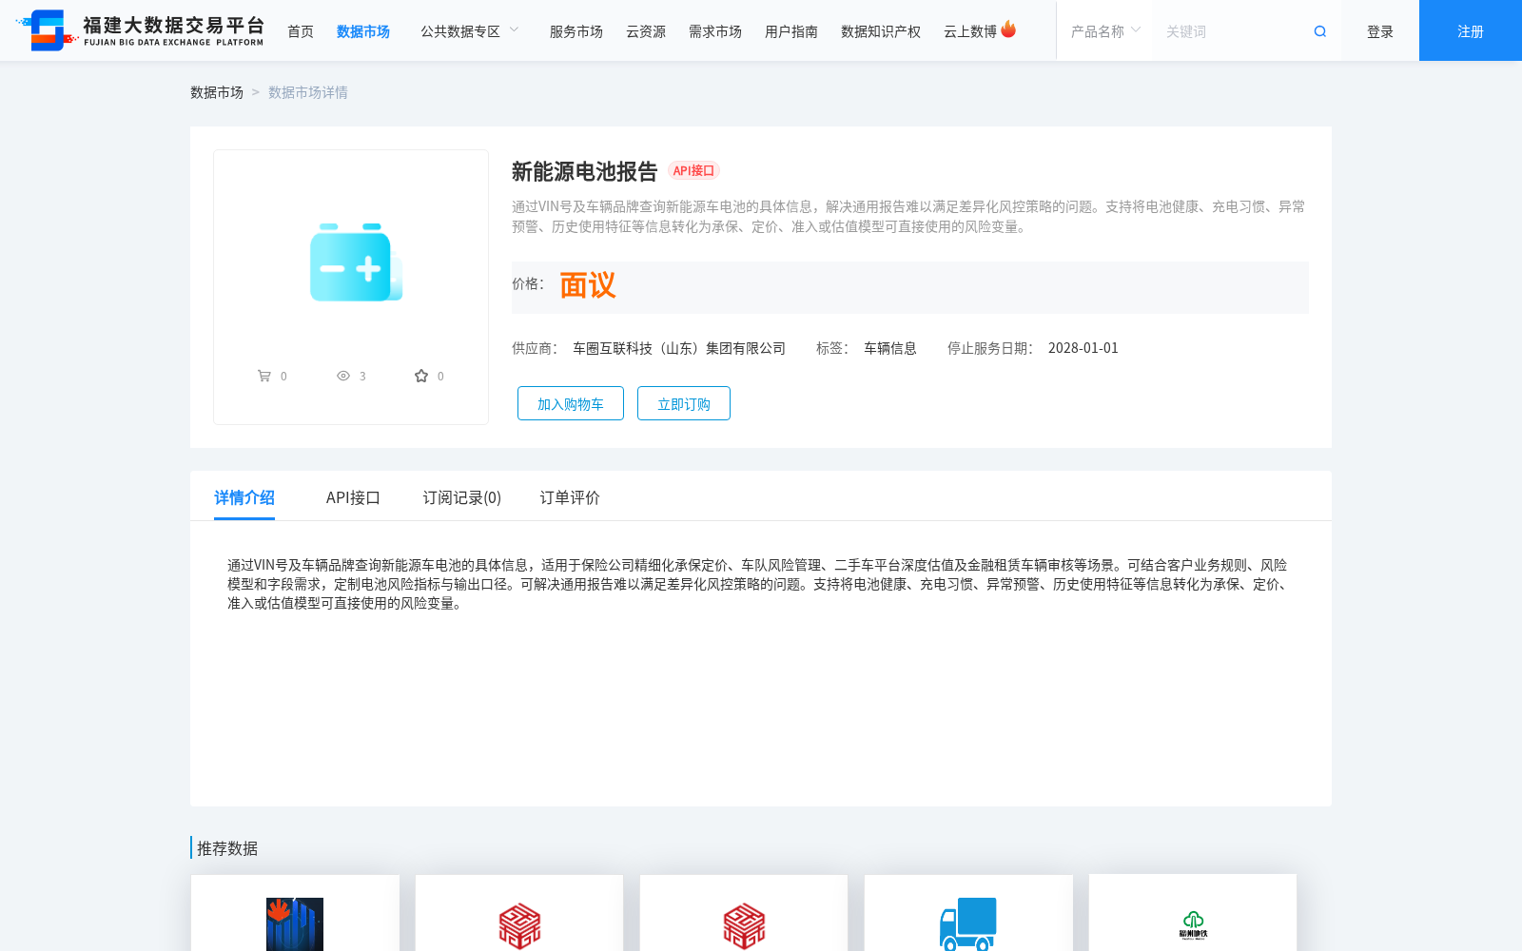Open the 产品名称 search type dropdown
The image size is (1522, 951).
(x=1104, y=31)
